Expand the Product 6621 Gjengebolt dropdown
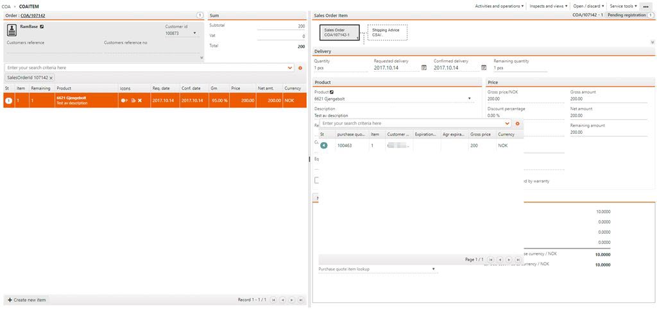 click(x=470, y=99)
